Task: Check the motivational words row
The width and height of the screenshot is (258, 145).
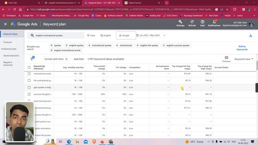Action: [29, 74]
